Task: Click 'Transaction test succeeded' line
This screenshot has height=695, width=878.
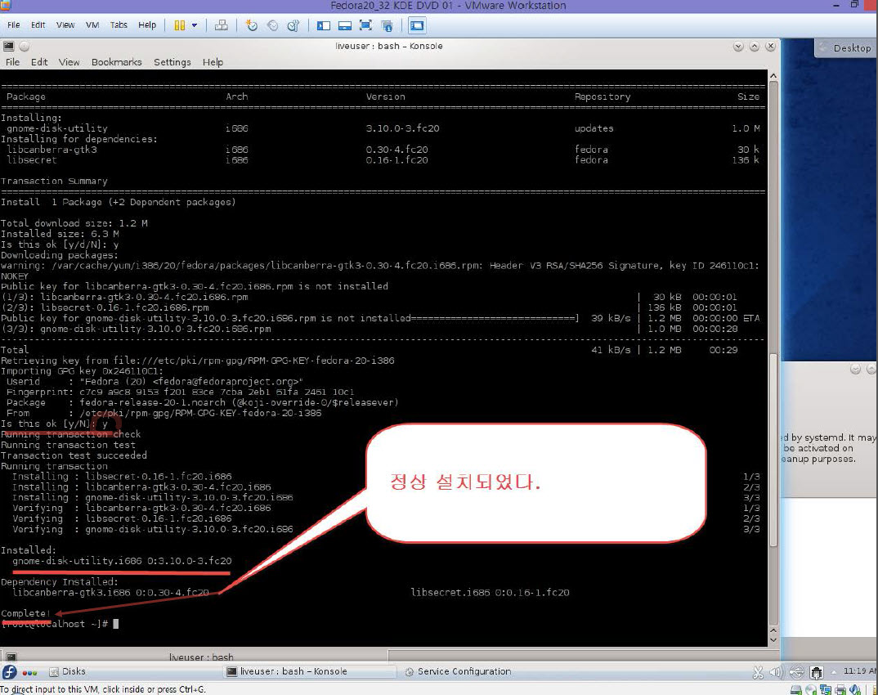Action: click(x=74, y=455)
